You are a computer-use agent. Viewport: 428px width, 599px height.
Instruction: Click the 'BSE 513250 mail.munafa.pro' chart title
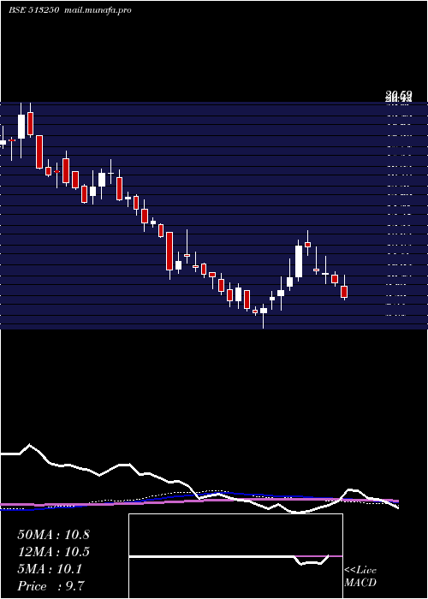pyautogui.click(x=70, y=10)
